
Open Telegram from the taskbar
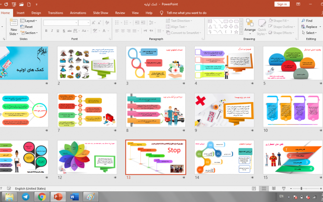point(26,197)
